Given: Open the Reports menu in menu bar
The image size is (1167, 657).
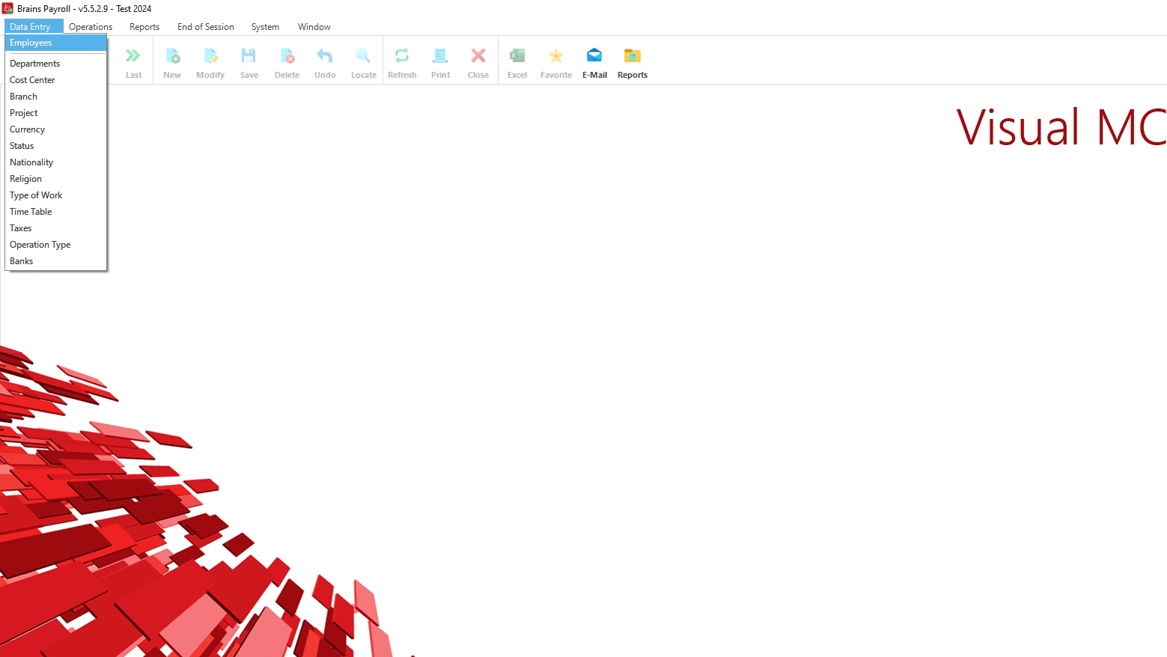Looking at the screenshot, I should click(x=144, y=26).
